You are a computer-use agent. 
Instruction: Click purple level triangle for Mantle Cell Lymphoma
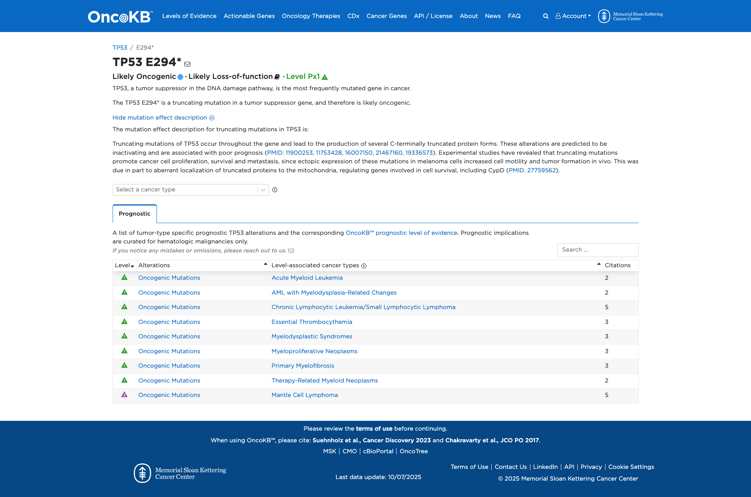[x=124, y=395]
